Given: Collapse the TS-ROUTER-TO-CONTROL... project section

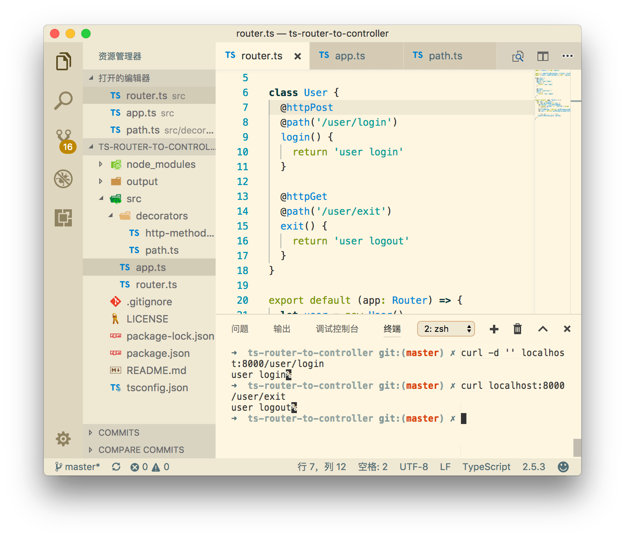Looking at the screenshot, I should coord(149,147).
